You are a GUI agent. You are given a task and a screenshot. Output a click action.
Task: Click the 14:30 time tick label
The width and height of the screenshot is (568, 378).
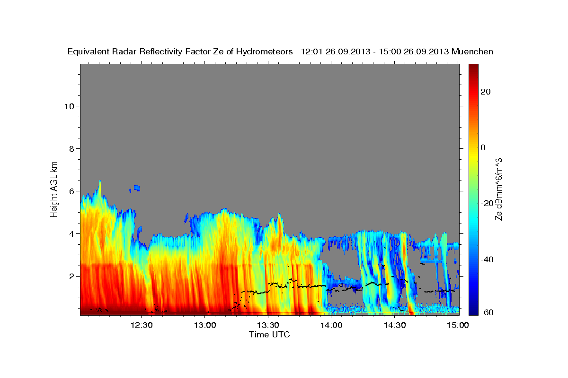395,325
